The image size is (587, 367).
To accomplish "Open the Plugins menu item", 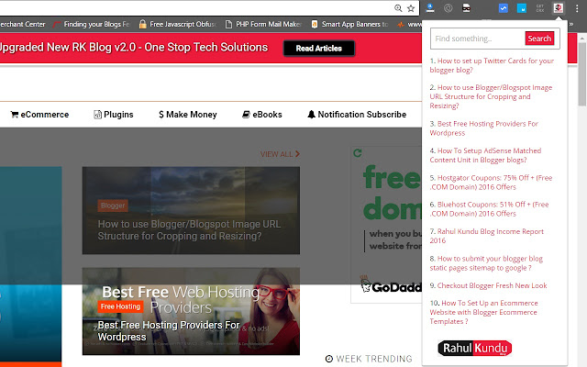I will pos(114,115).
